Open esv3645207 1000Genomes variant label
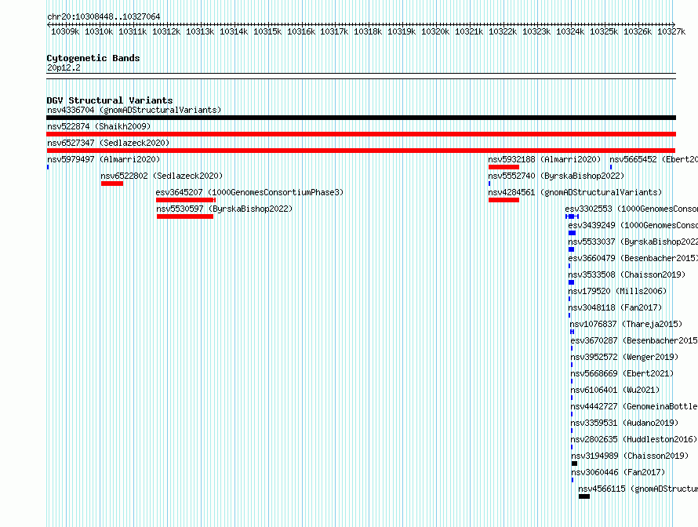698x527 pixels. 249,192
